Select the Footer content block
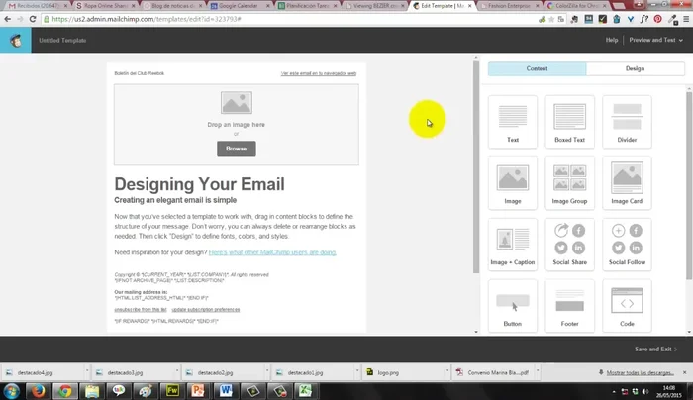693x400 pixels. coord(569,306)
